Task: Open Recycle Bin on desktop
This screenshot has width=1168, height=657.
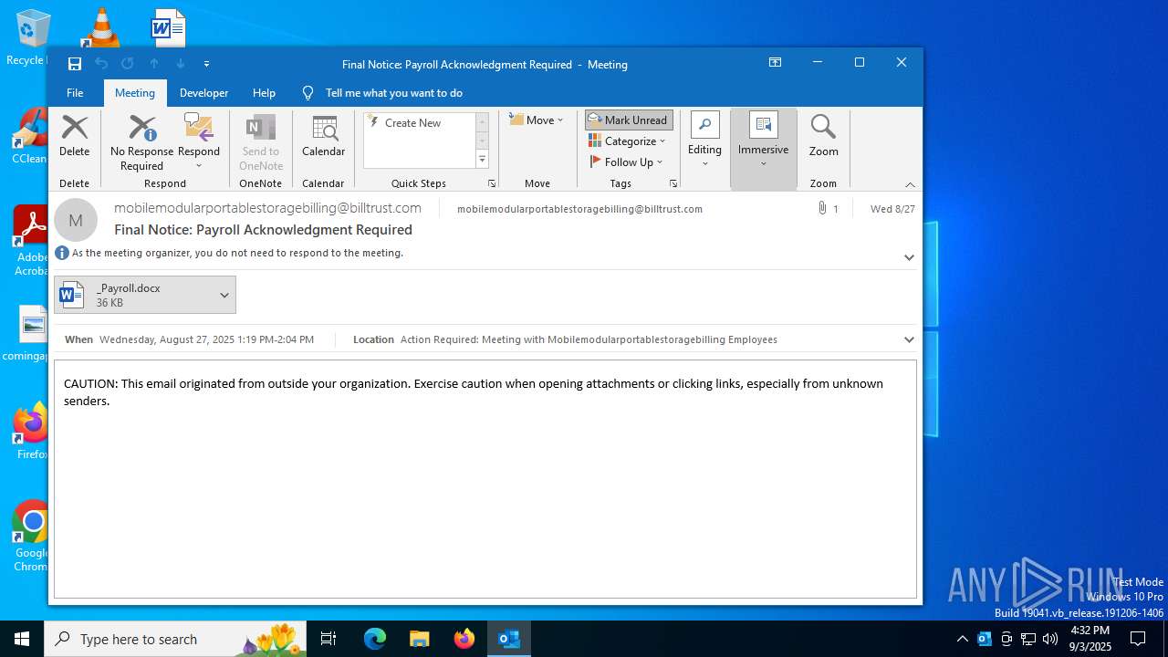Action: 30,37
